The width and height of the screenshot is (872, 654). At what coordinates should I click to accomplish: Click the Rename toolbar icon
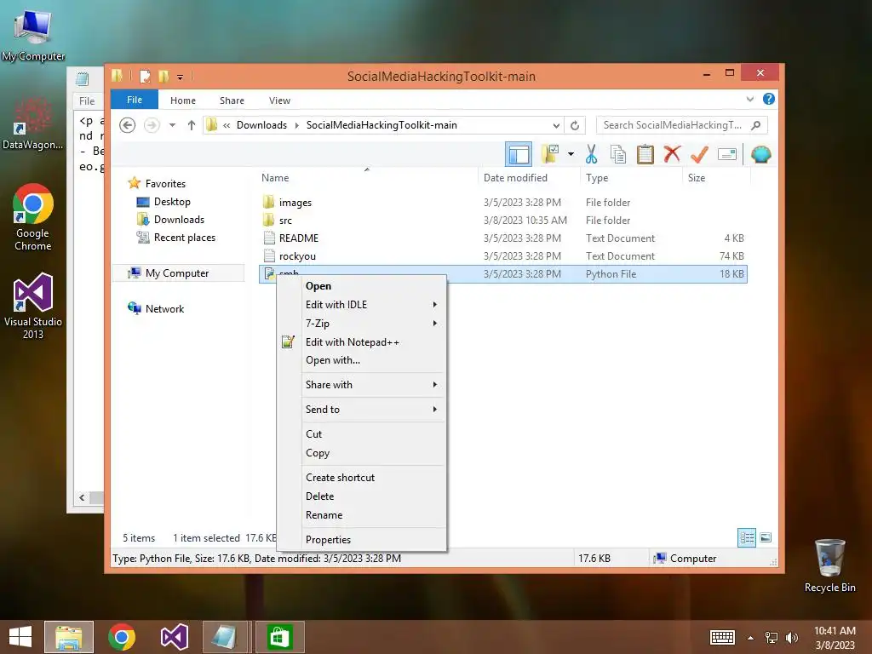[x=727, y=154]
